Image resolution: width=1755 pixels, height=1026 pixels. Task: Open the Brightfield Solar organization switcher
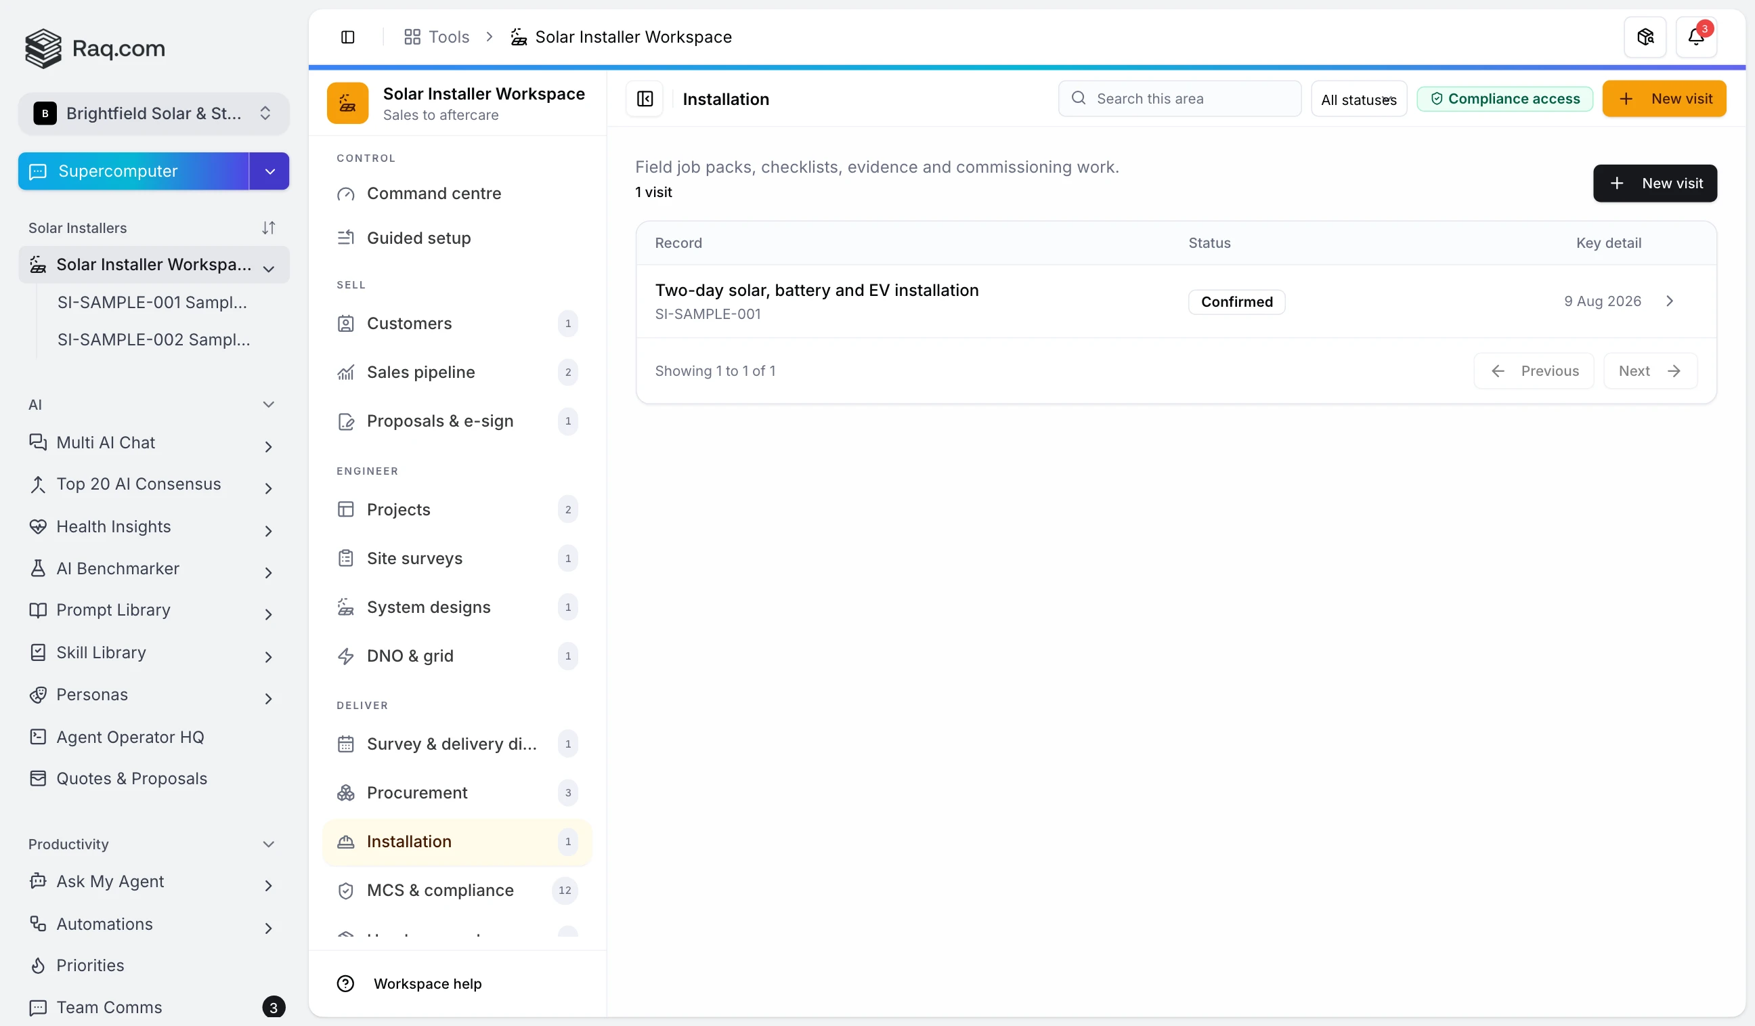(x=154, y=114)
